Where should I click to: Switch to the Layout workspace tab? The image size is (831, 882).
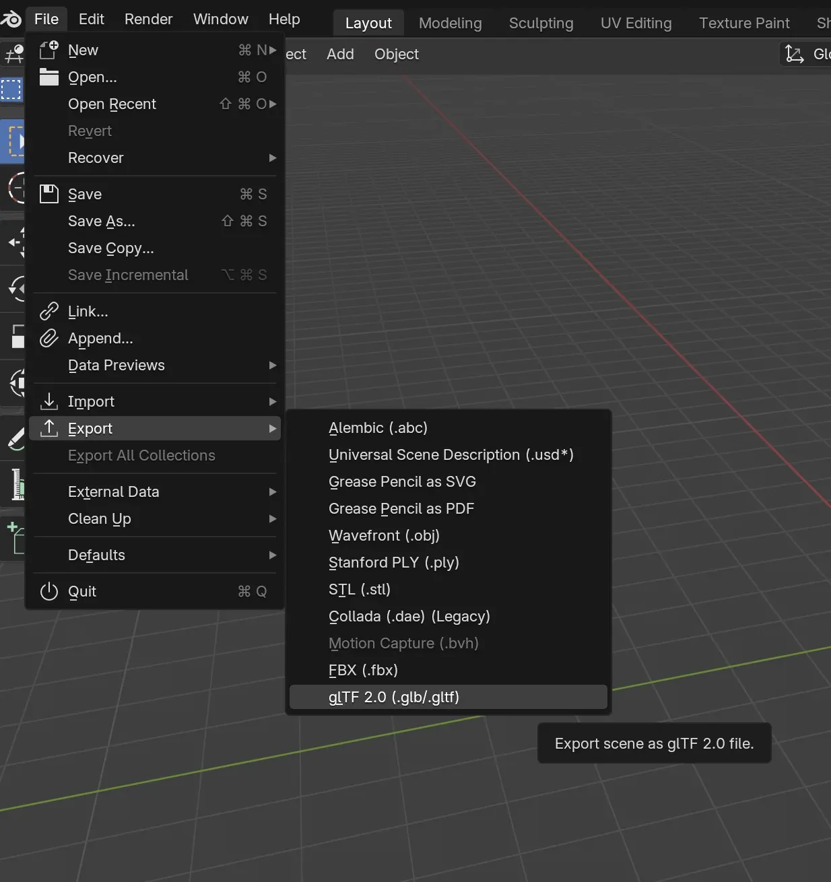click(x=368, y=23)
